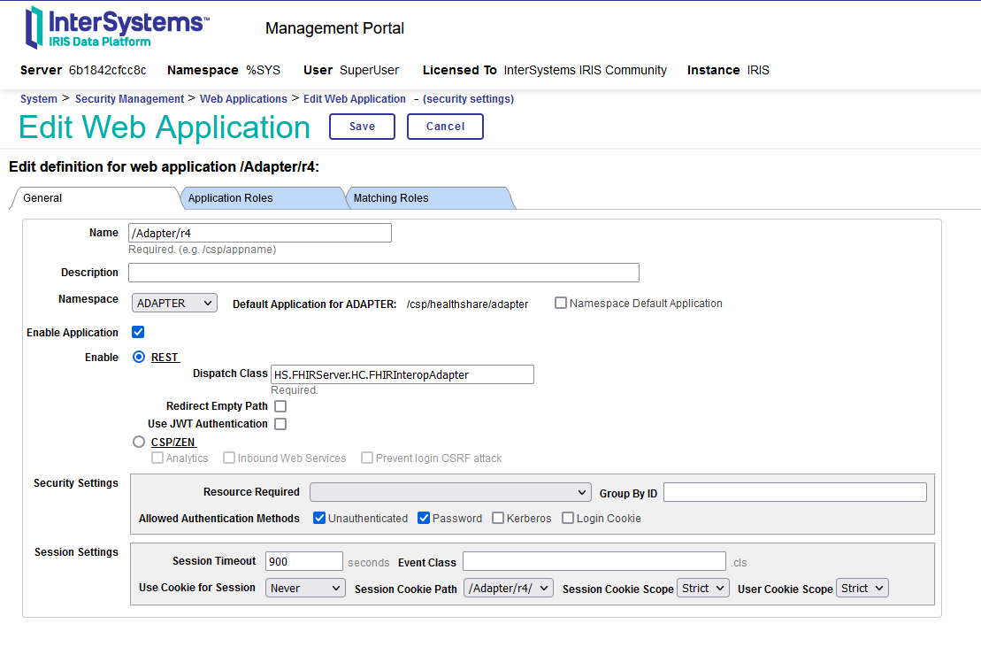Uncheck the Enable Application checkbox
The width and height of the screenshot is (981, 647).
pos(138,333)
